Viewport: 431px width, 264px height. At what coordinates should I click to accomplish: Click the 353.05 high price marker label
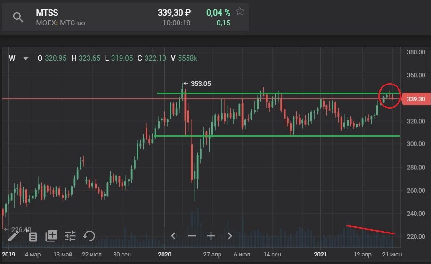tap(201, 84)
